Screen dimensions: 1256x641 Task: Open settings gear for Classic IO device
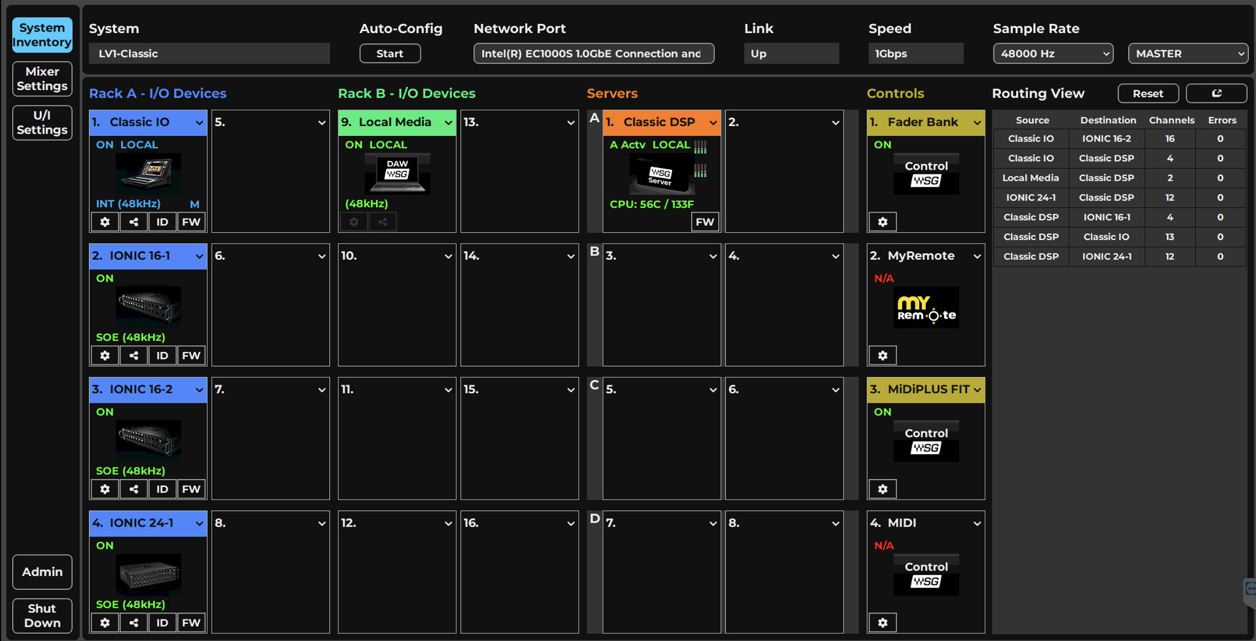pyautogui.click(x=105, y=222)
